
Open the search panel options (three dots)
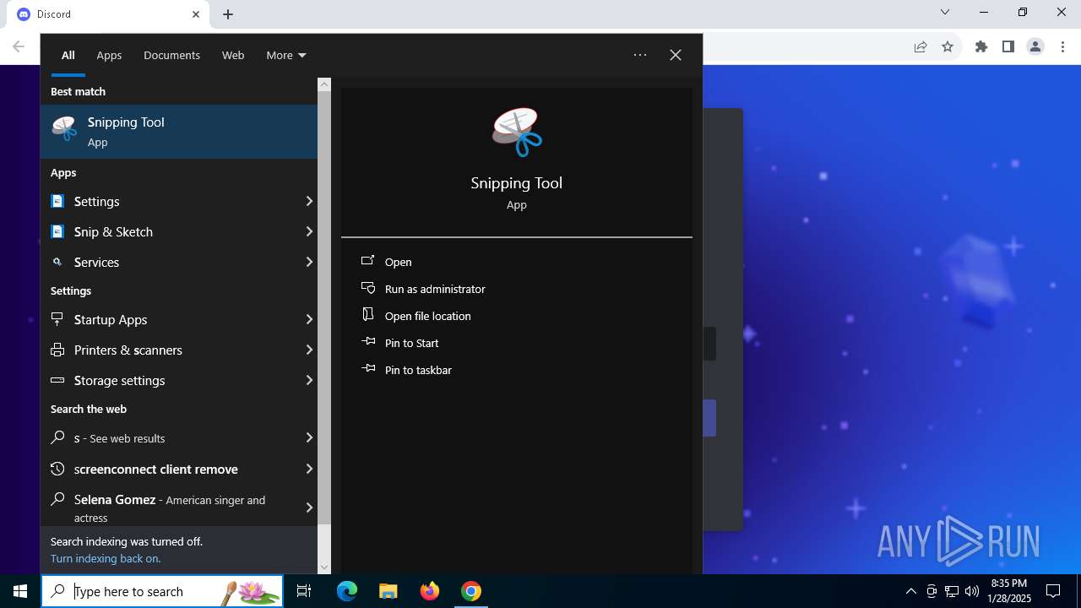click(640, 55)
